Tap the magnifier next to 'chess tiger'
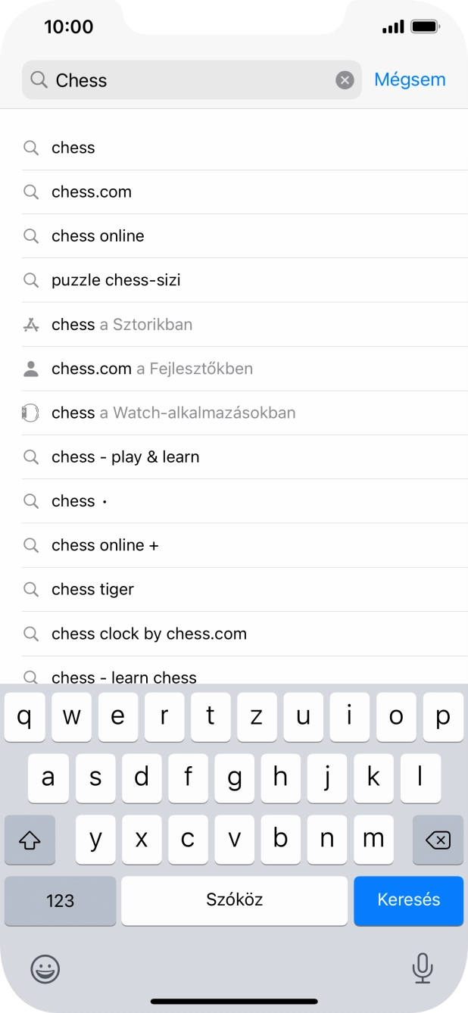 pyautogui.click(x=31, y=589)
